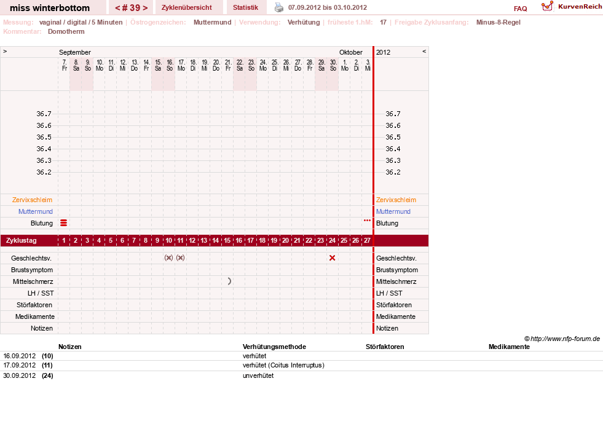603x432 pixels.
Task: Click the 3. Mi date column header
Action: [x=368, y=65]
